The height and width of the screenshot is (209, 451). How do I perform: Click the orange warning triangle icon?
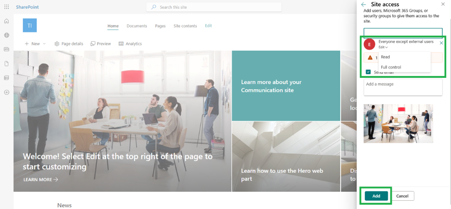click(370, 58)
